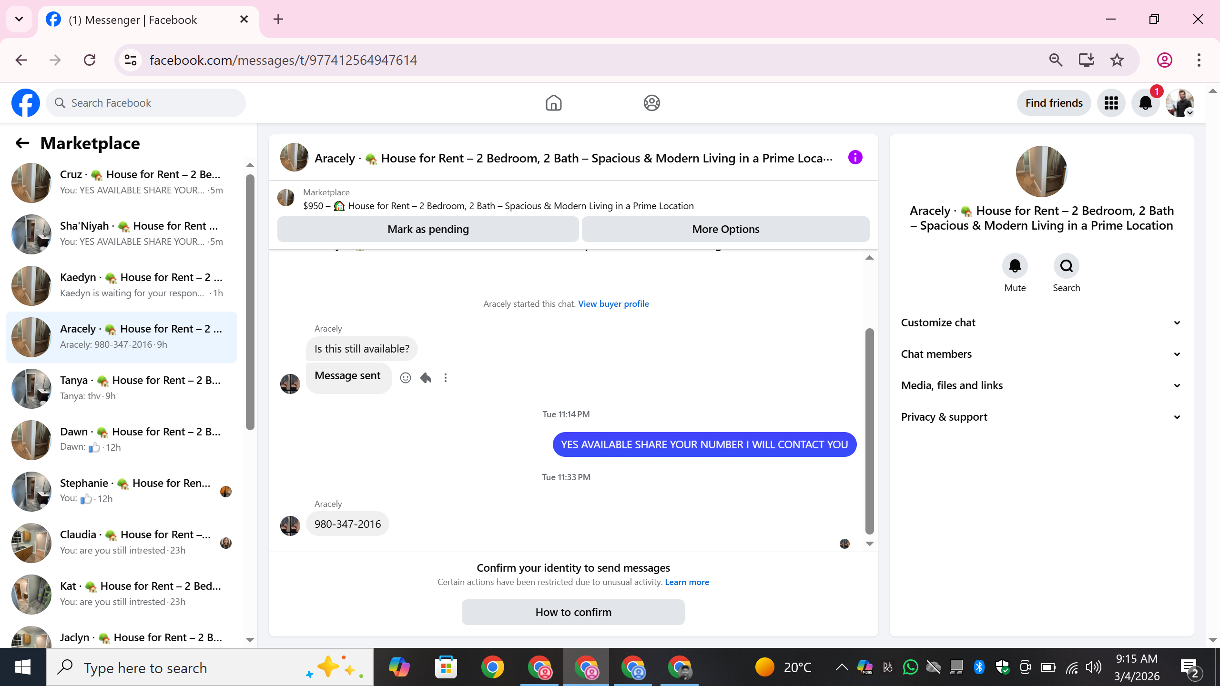Image resolution: width=1220 pixels, height=686 pixels.
Task: Open three-dot menu next to message
Action: (445, 378)
